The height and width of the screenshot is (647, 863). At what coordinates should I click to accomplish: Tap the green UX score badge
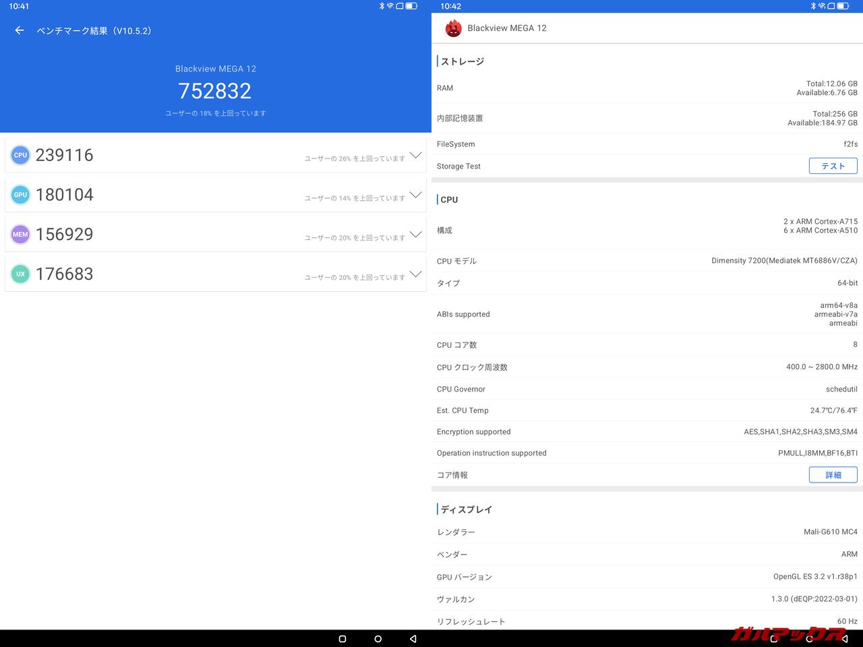coord(21,274)
